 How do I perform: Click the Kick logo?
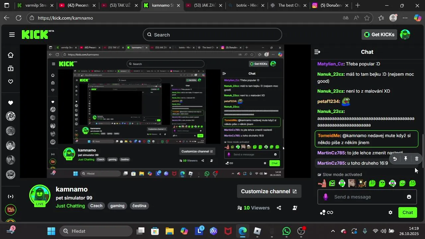(x=37, y=35)
